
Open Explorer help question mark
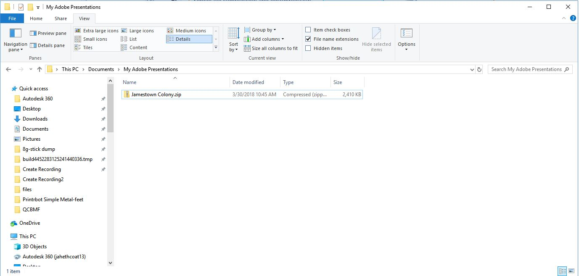[x=573, y=18]
